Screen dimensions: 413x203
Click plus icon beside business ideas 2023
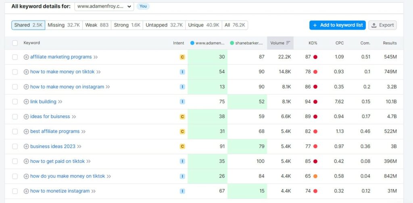[x=26, y=146]
